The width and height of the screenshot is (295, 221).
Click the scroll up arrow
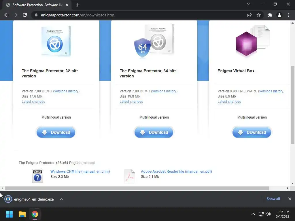[x=292, y=23]
